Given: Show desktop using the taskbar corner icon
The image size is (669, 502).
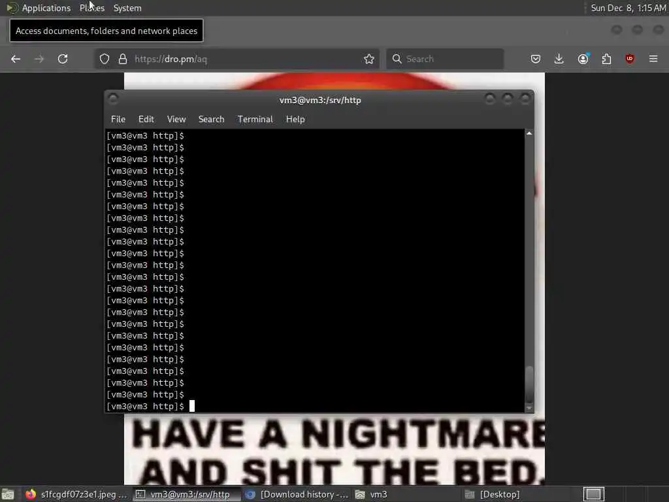Looking at the screenshot, I should pyautogui.click(x=8, y=494).
